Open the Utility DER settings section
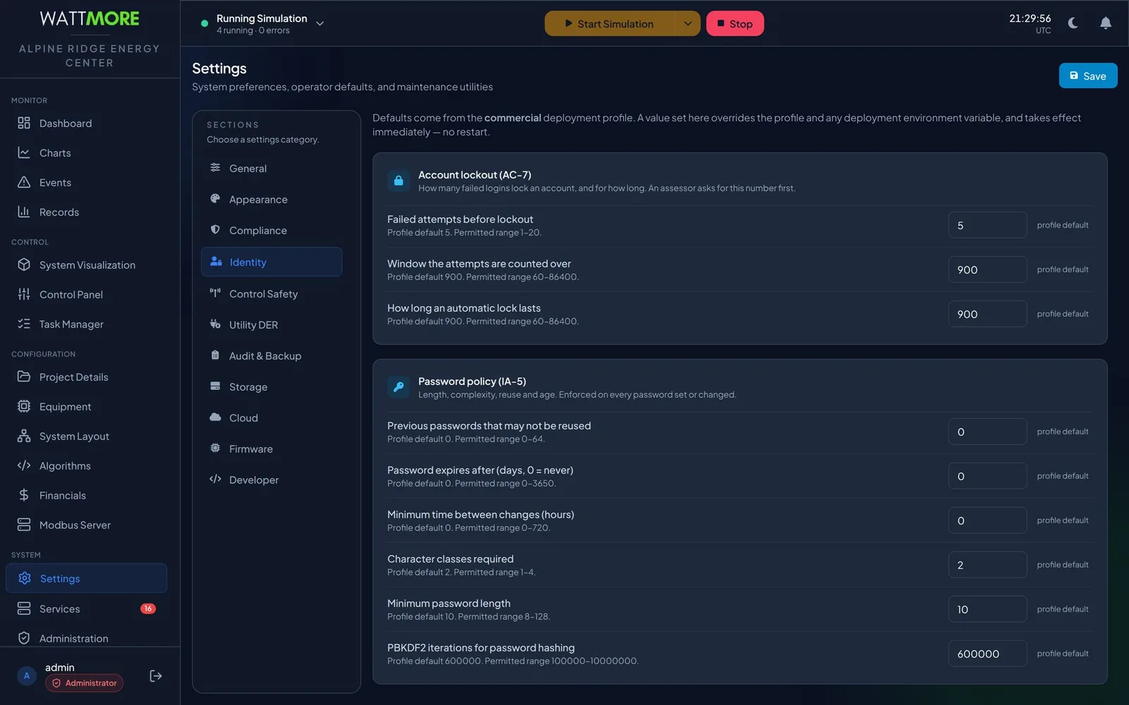The image size is (1129, 705). 272,325
